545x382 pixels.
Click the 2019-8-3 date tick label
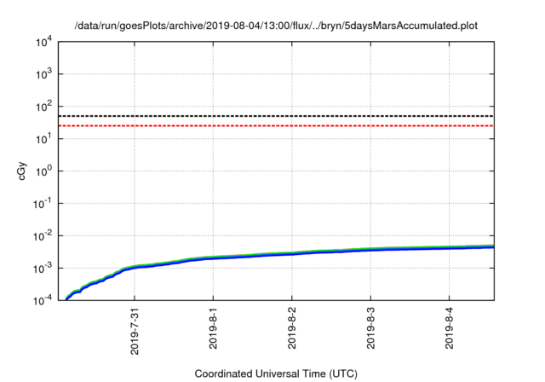click(371, 328)
